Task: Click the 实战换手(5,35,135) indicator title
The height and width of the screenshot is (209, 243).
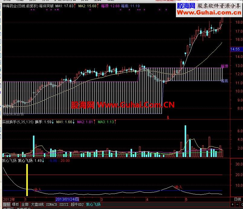Action: 18,122
